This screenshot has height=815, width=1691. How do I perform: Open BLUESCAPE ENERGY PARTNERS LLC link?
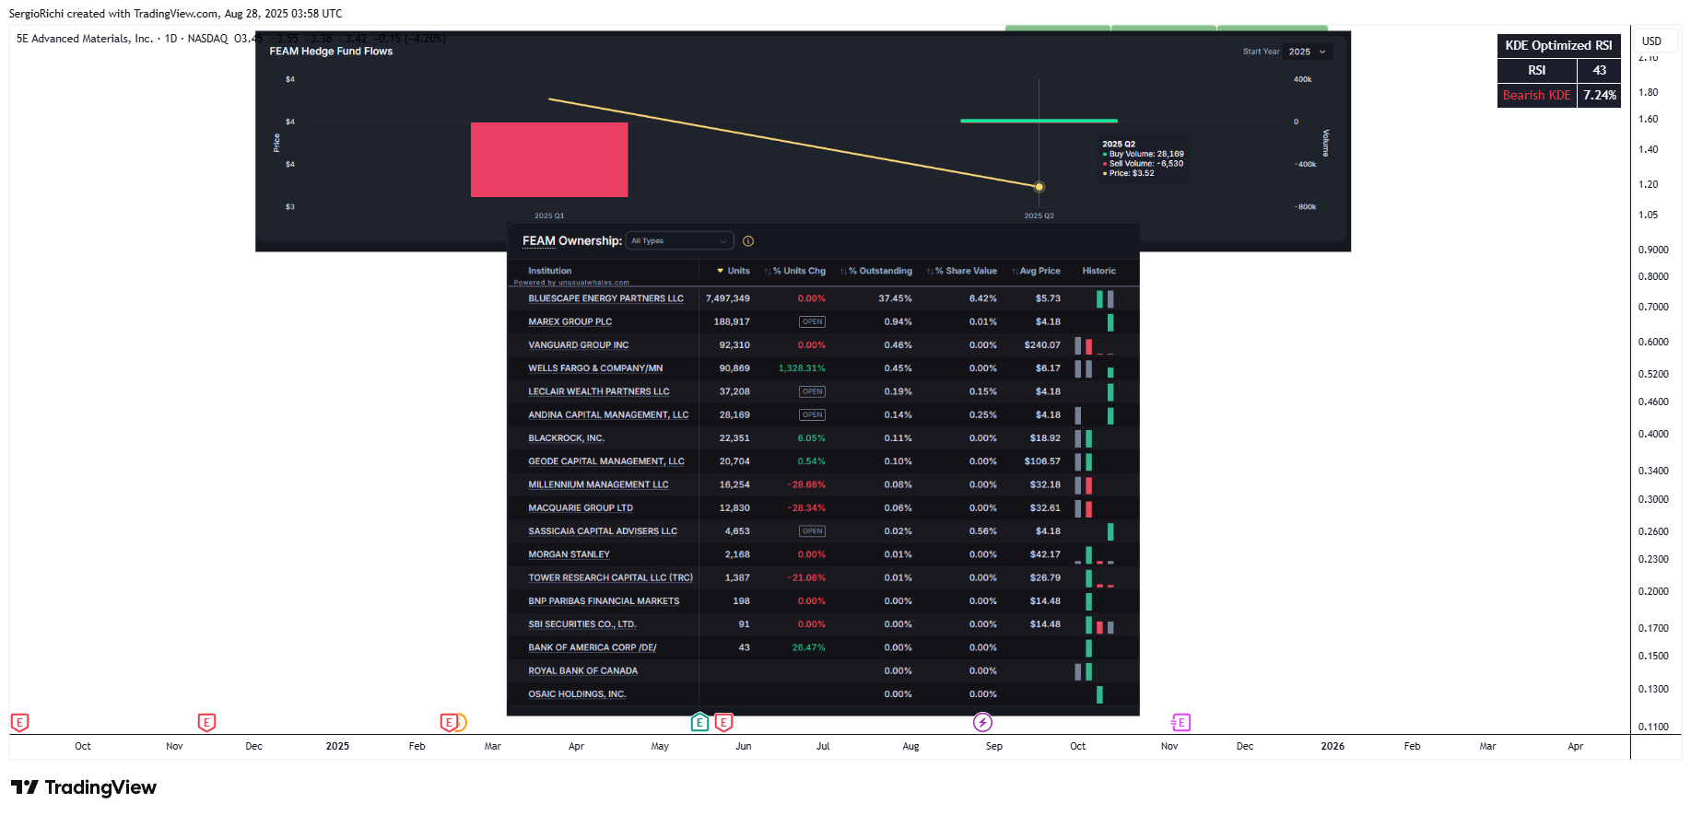(605, 298)
